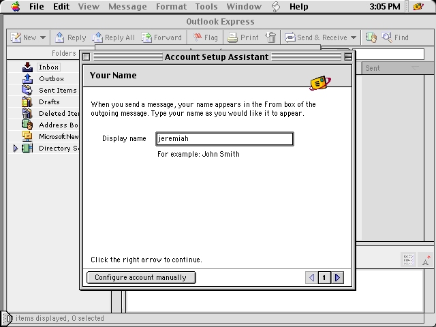Click the Directory Services icon
Viewport: 436px width, 327px height.
[27, 149]
